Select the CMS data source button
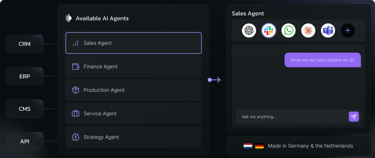375x158 pixels. pos(25,109)
